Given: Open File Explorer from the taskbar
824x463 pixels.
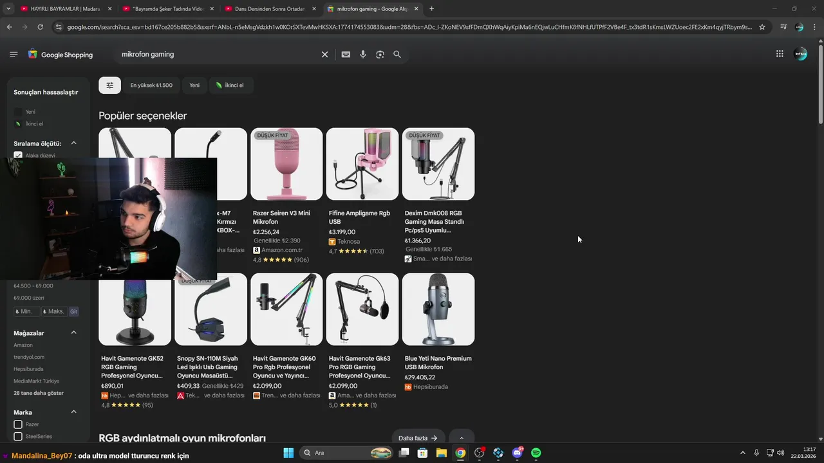Looking at the screenshot, I should [x=442, y=453].
